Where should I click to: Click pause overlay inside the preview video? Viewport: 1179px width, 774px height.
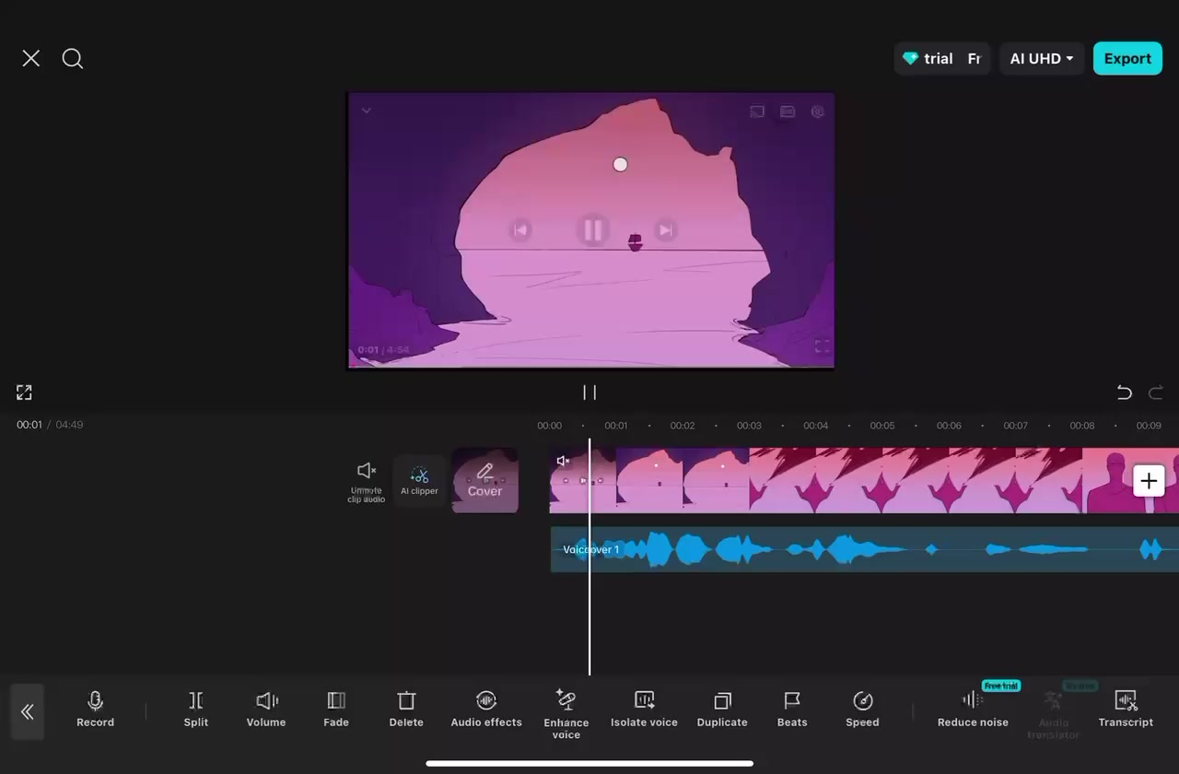click(x=592, y=230)
